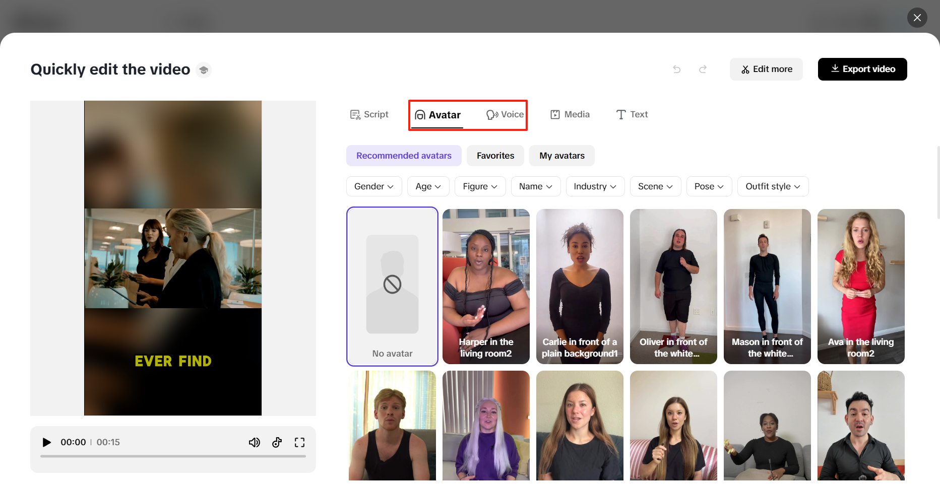Screen dimensions: 940x488
Task: Open the TikTok preview icon in the player
Action: click(x=277, y=442)
